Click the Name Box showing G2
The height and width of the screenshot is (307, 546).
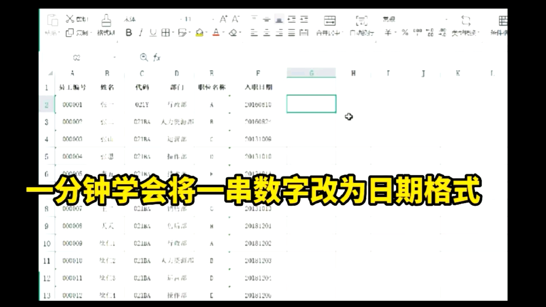pos(77,58)
